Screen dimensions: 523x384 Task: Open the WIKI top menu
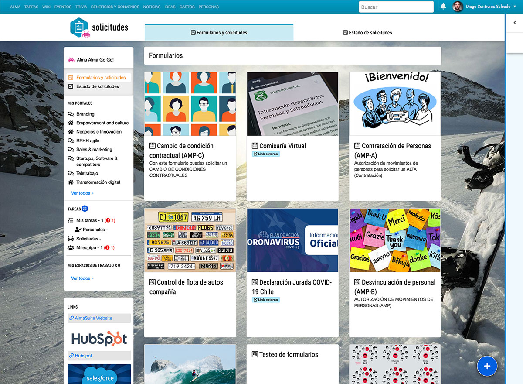coord(47,7)
